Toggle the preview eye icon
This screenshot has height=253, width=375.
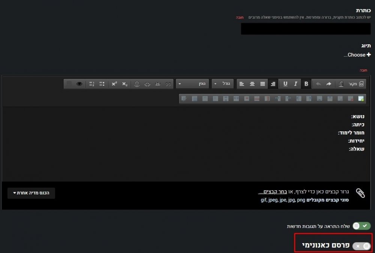point(79,84)
